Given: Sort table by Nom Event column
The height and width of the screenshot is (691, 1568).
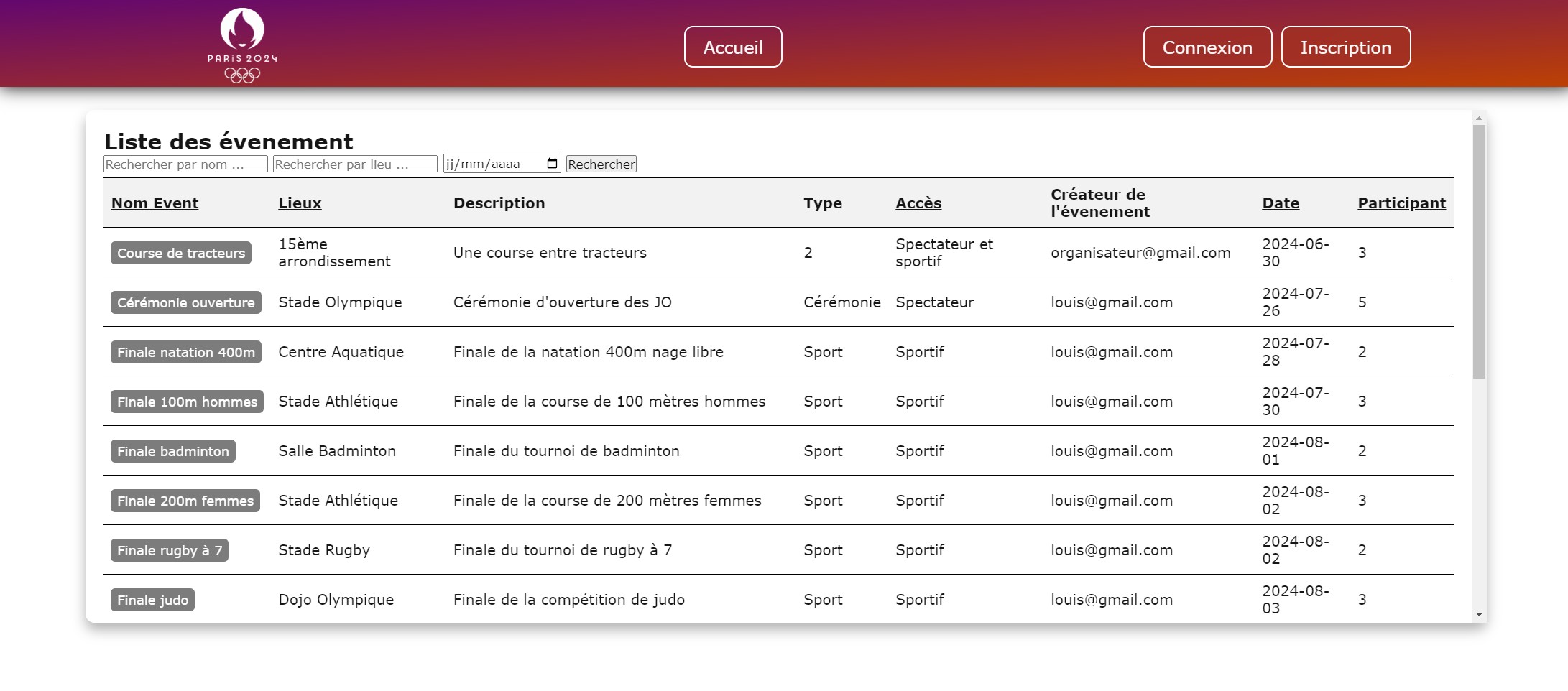Looking at the screenshot, I should (155, 203).
